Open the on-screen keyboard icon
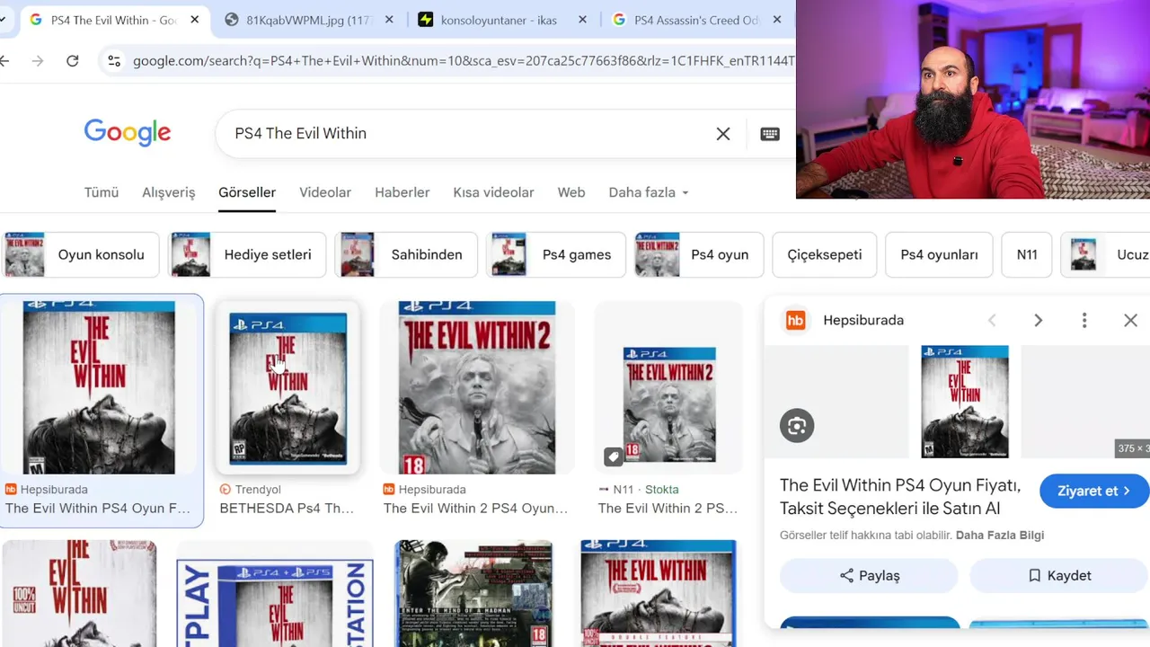Viewport: 1150px width, 647px height. 770,134
